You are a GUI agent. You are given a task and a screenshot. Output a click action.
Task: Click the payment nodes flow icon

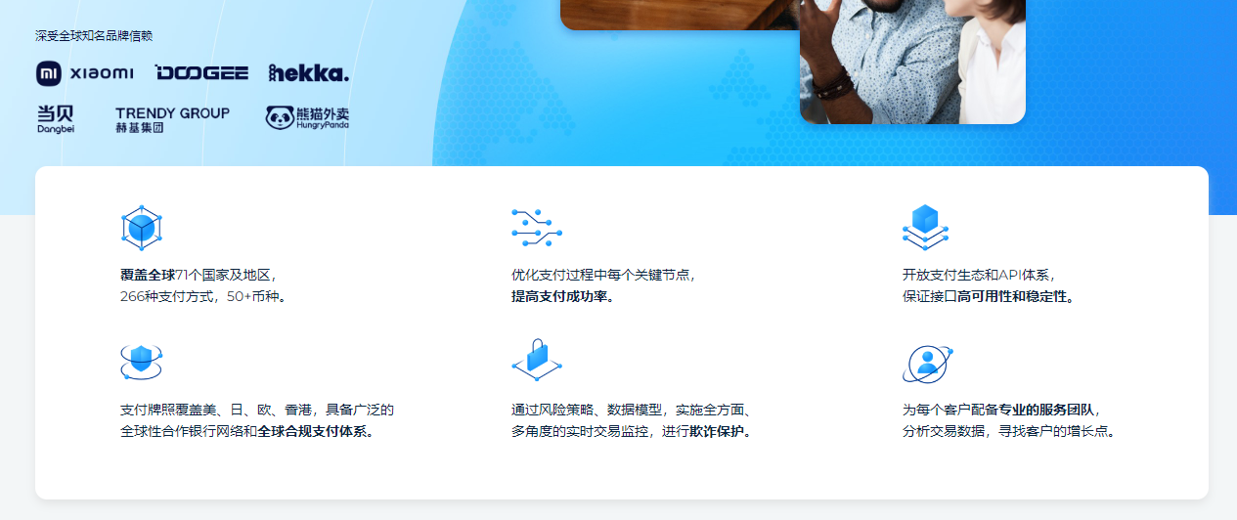[x=537, y=228]
